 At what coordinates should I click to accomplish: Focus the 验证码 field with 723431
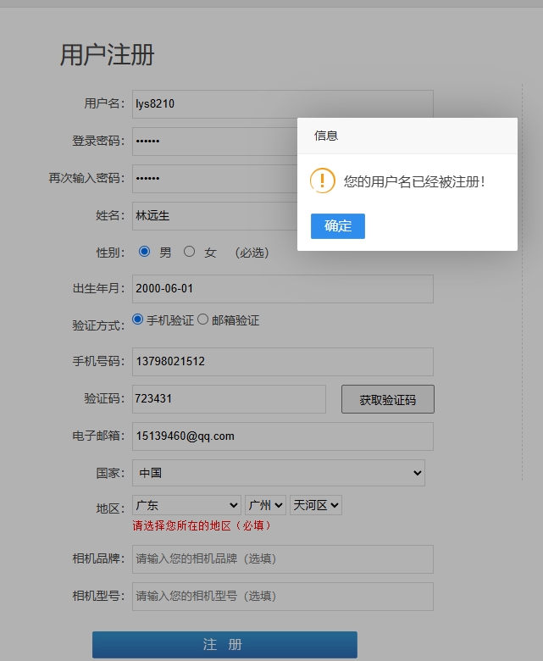229,399
